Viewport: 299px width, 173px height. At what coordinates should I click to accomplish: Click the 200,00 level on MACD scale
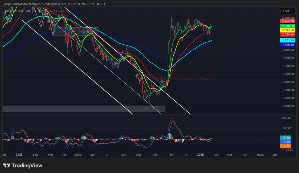pyautogui.click(x=287, y=118)
